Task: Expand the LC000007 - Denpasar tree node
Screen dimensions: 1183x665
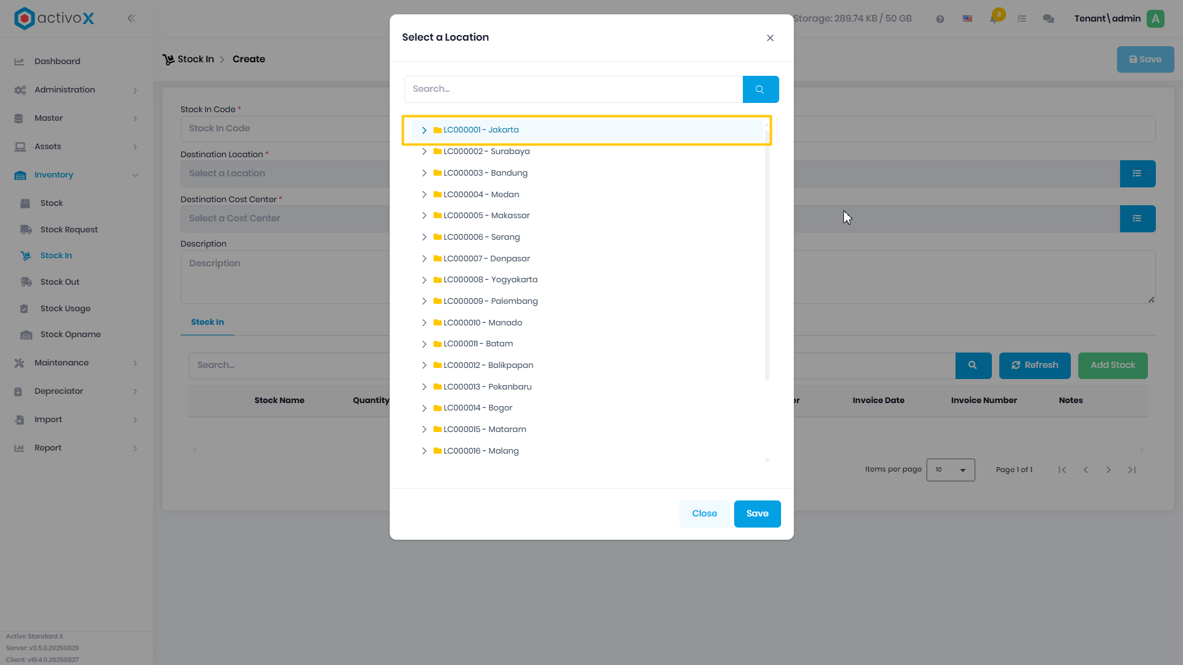Action: pos(424,259)
